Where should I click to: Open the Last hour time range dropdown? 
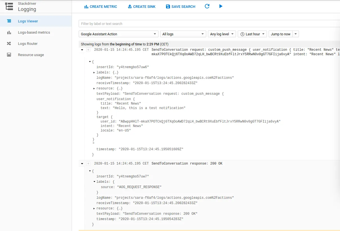point(252,34)
